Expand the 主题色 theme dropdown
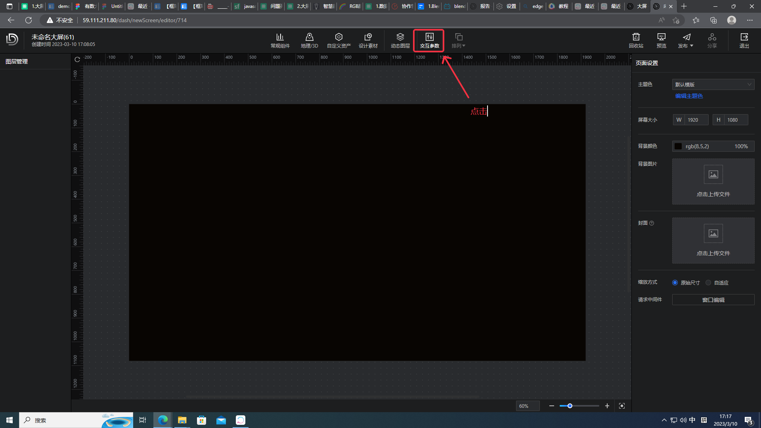The image size is (761, 428). click(713, 84)
